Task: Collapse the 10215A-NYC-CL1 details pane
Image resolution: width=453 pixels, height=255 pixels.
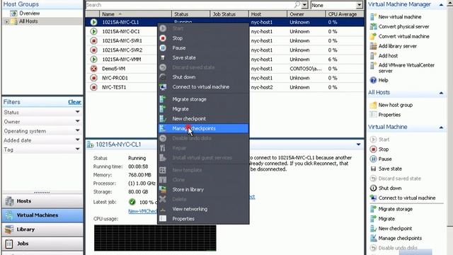Action: tap(359, 144)
